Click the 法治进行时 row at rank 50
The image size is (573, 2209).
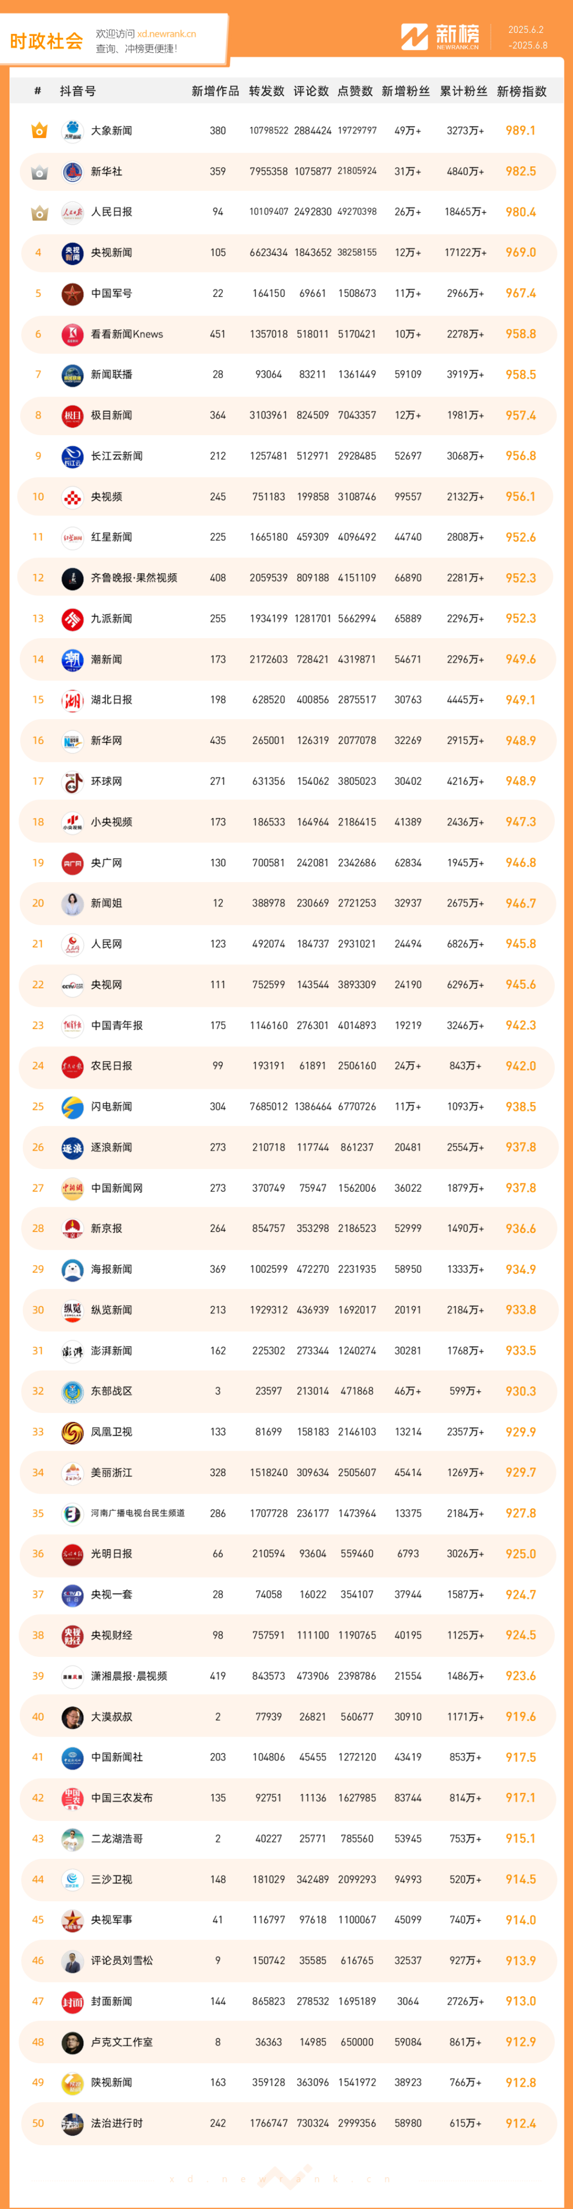click(x=288, y=2123)
